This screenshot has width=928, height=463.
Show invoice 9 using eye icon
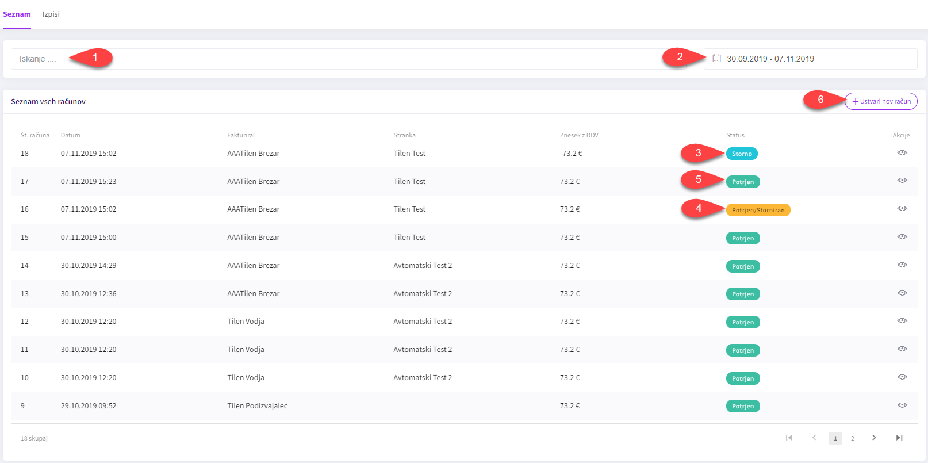coord(902,405)
